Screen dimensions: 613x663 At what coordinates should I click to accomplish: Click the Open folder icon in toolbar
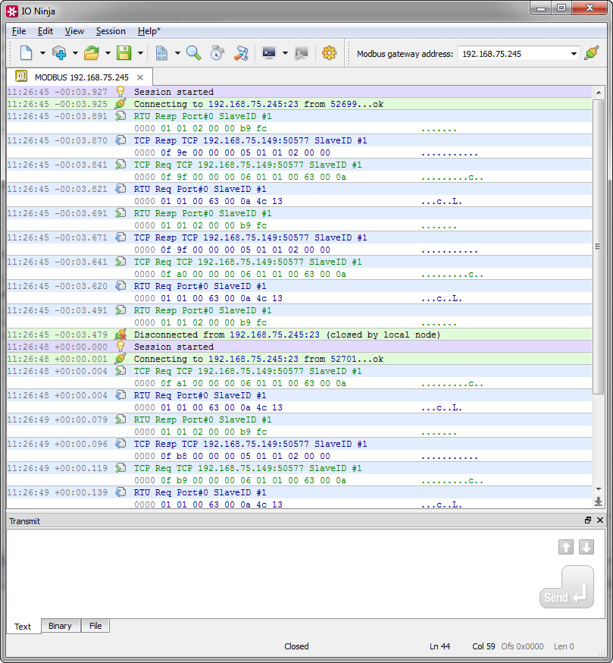pyautogui.click(x=91, y=53)
